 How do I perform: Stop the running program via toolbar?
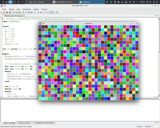pyautogui.click(x=38, y=13)
